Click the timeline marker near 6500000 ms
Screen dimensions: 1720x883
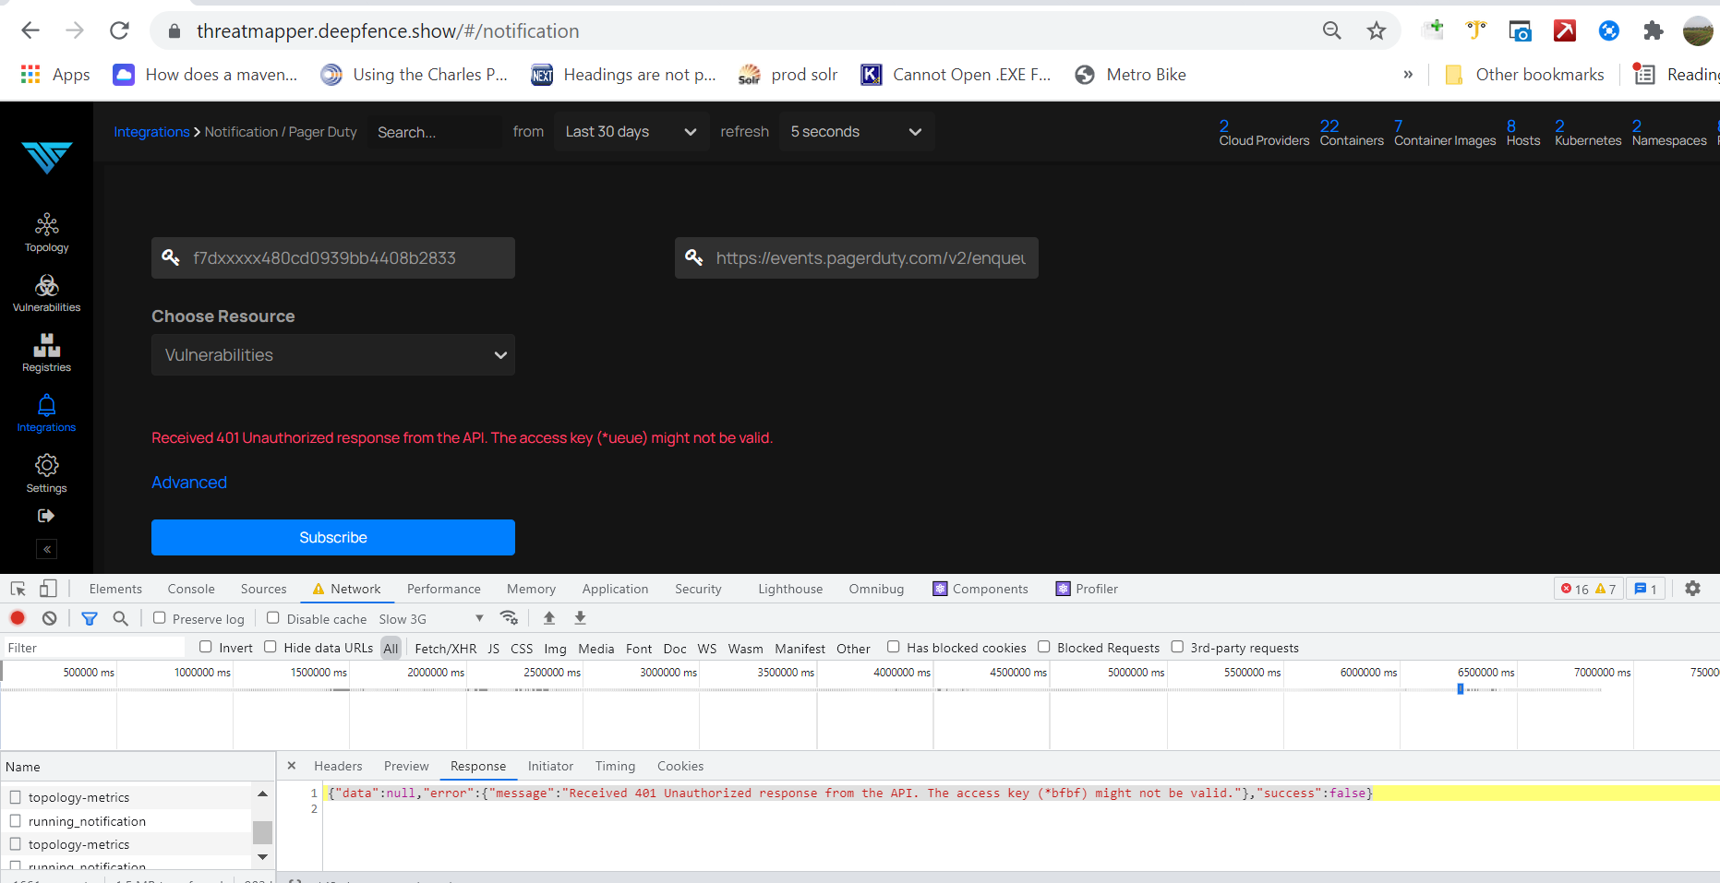pyautogui.click(x=1461, y=689)
